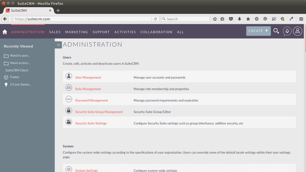Click the Password Management asterisks icon
Viewport: 306px width, 172px height.
coord(69,99)
